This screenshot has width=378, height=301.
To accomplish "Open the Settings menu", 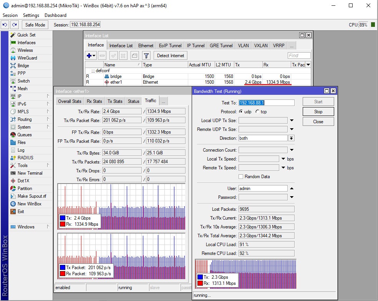I will pyautogui.click(x=31, y=15).
